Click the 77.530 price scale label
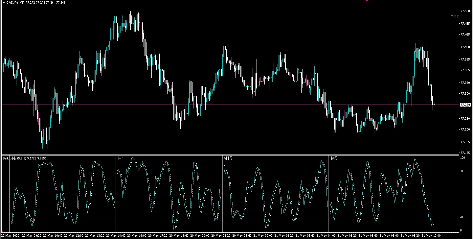Screen dimensions: 473x239 point(465,11)
